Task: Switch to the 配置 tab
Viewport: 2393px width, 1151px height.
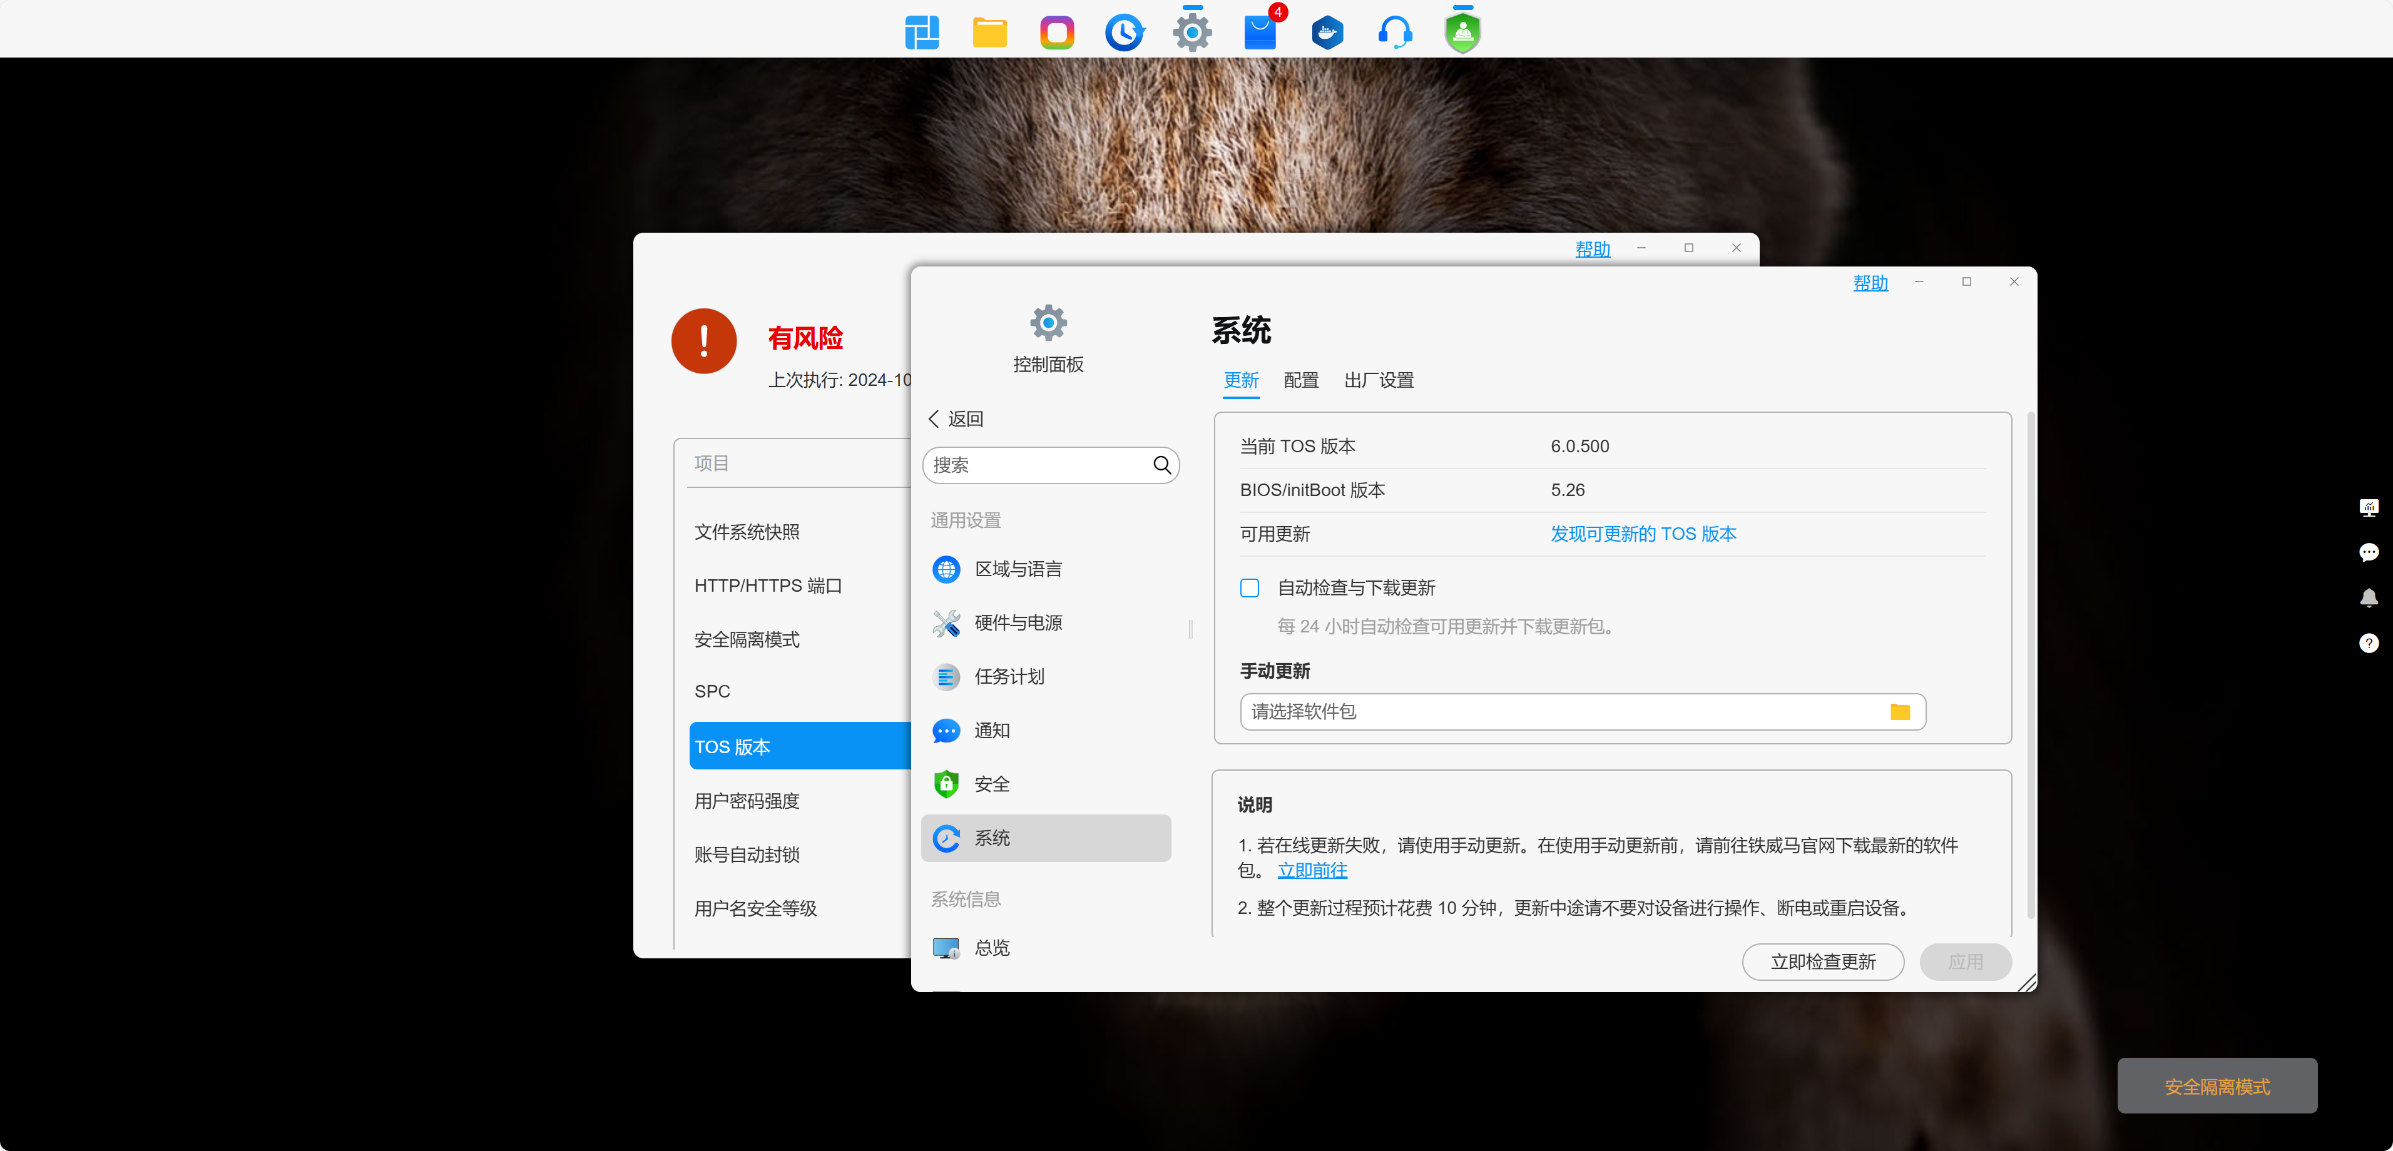Action: pos(1300,381)
